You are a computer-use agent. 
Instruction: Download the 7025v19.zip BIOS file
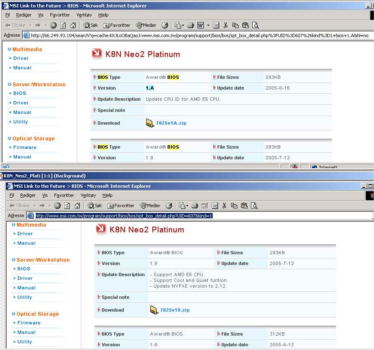(175, 310)
